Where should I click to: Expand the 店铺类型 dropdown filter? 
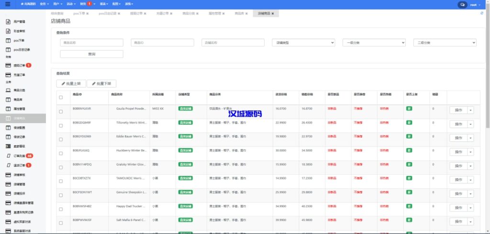point(303,43)
